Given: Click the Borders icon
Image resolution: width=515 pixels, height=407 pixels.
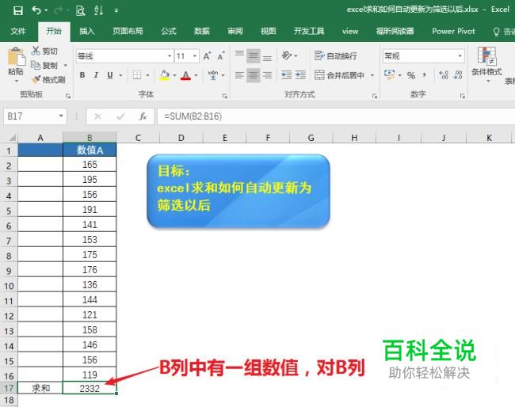Looking at the screenshot, I should click(137, 75).
